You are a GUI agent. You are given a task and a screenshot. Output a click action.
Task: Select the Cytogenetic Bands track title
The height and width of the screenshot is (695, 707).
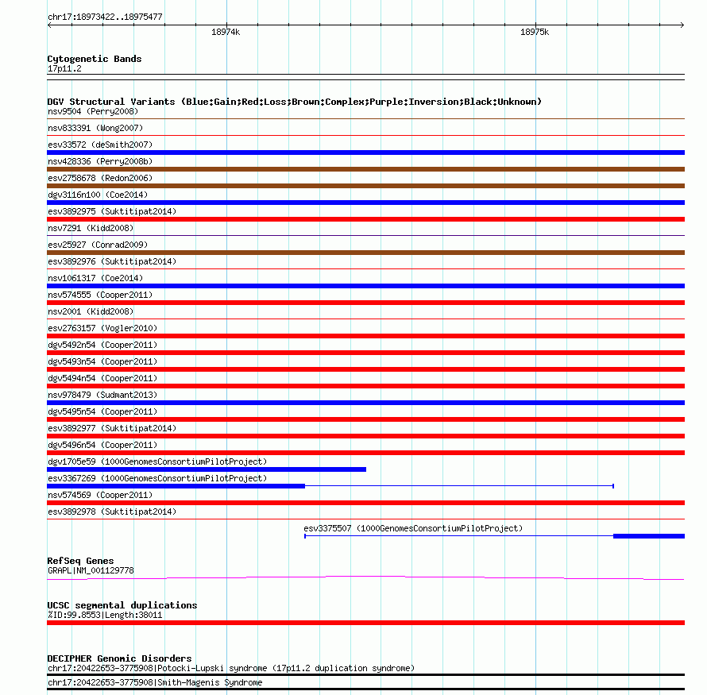95,59
